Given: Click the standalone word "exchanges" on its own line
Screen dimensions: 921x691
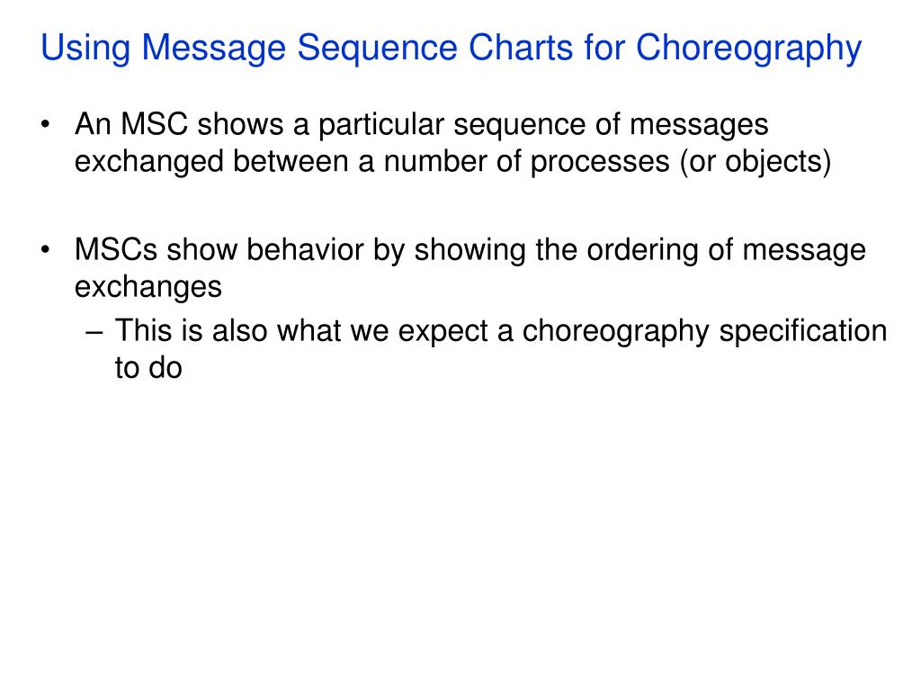Looking at the screenshot, I should point(148,289).
